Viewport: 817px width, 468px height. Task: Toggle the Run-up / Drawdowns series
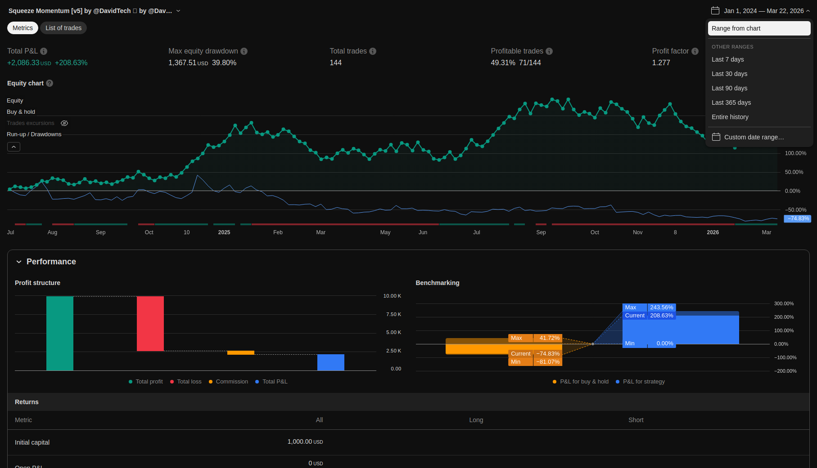click(34, 134)
